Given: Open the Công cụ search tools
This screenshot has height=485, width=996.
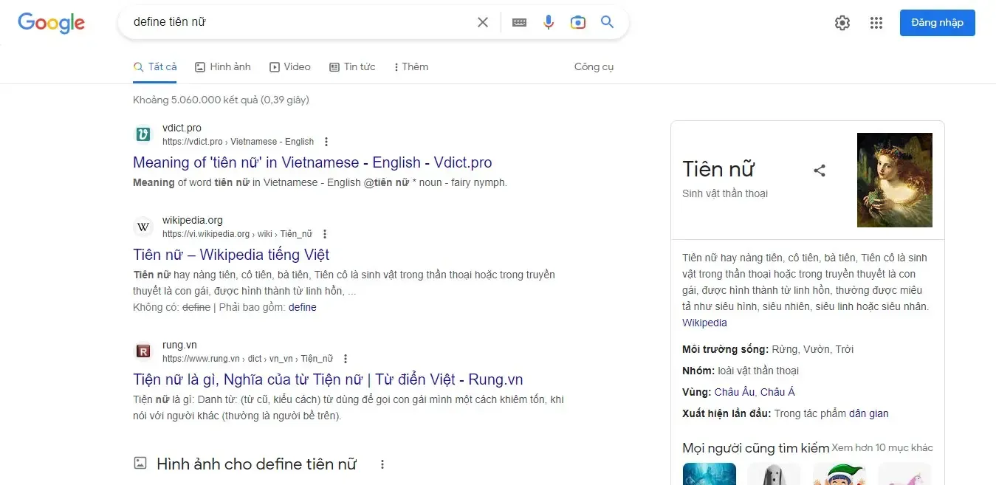Looking at the screenshot, I should [594, 66].
